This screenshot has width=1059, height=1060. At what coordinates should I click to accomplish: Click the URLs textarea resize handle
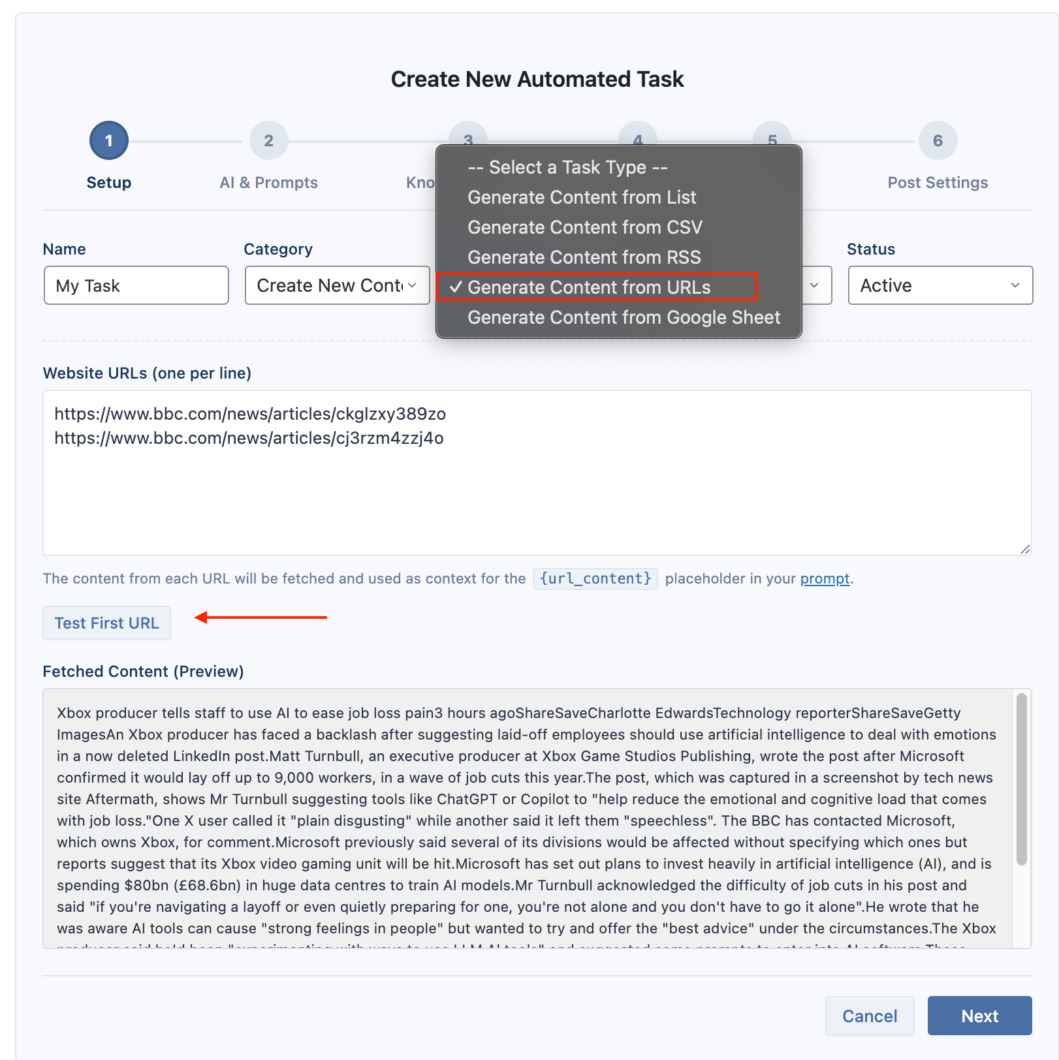pyautogui.click(x=1025, y=549)
